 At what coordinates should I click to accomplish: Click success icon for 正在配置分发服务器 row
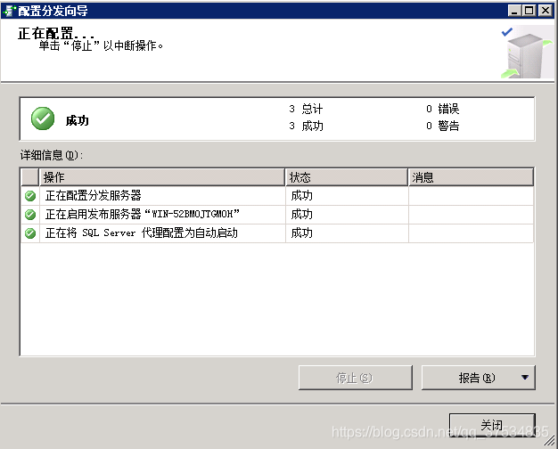30,196
